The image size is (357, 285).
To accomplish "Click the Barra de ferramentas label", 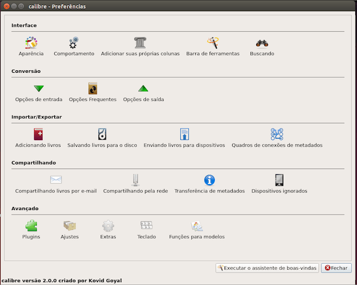I will point(213,54).
